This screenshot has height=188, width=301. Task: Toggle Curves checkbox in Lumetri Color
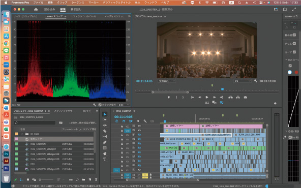[294, 52]
